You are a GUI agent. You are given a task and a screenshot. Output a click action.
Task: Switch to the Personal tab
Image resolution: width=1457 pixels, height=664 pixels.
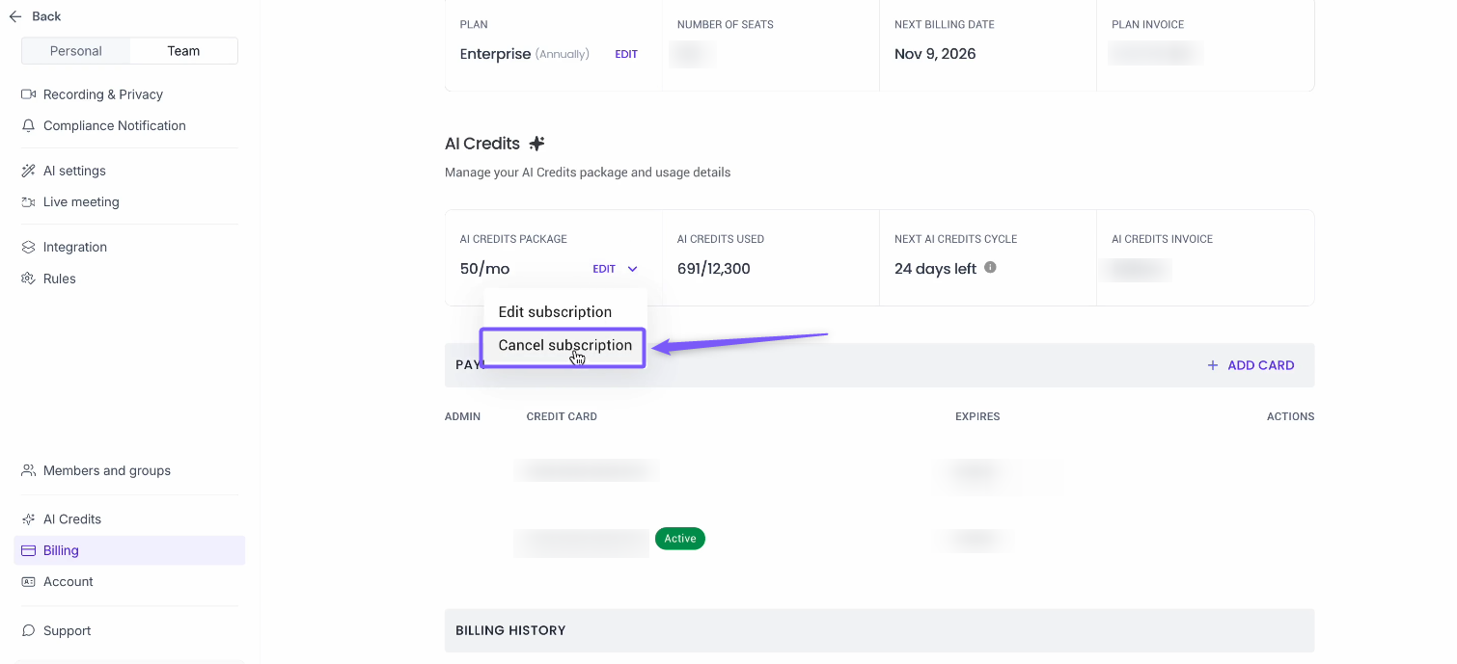[76, 51]
